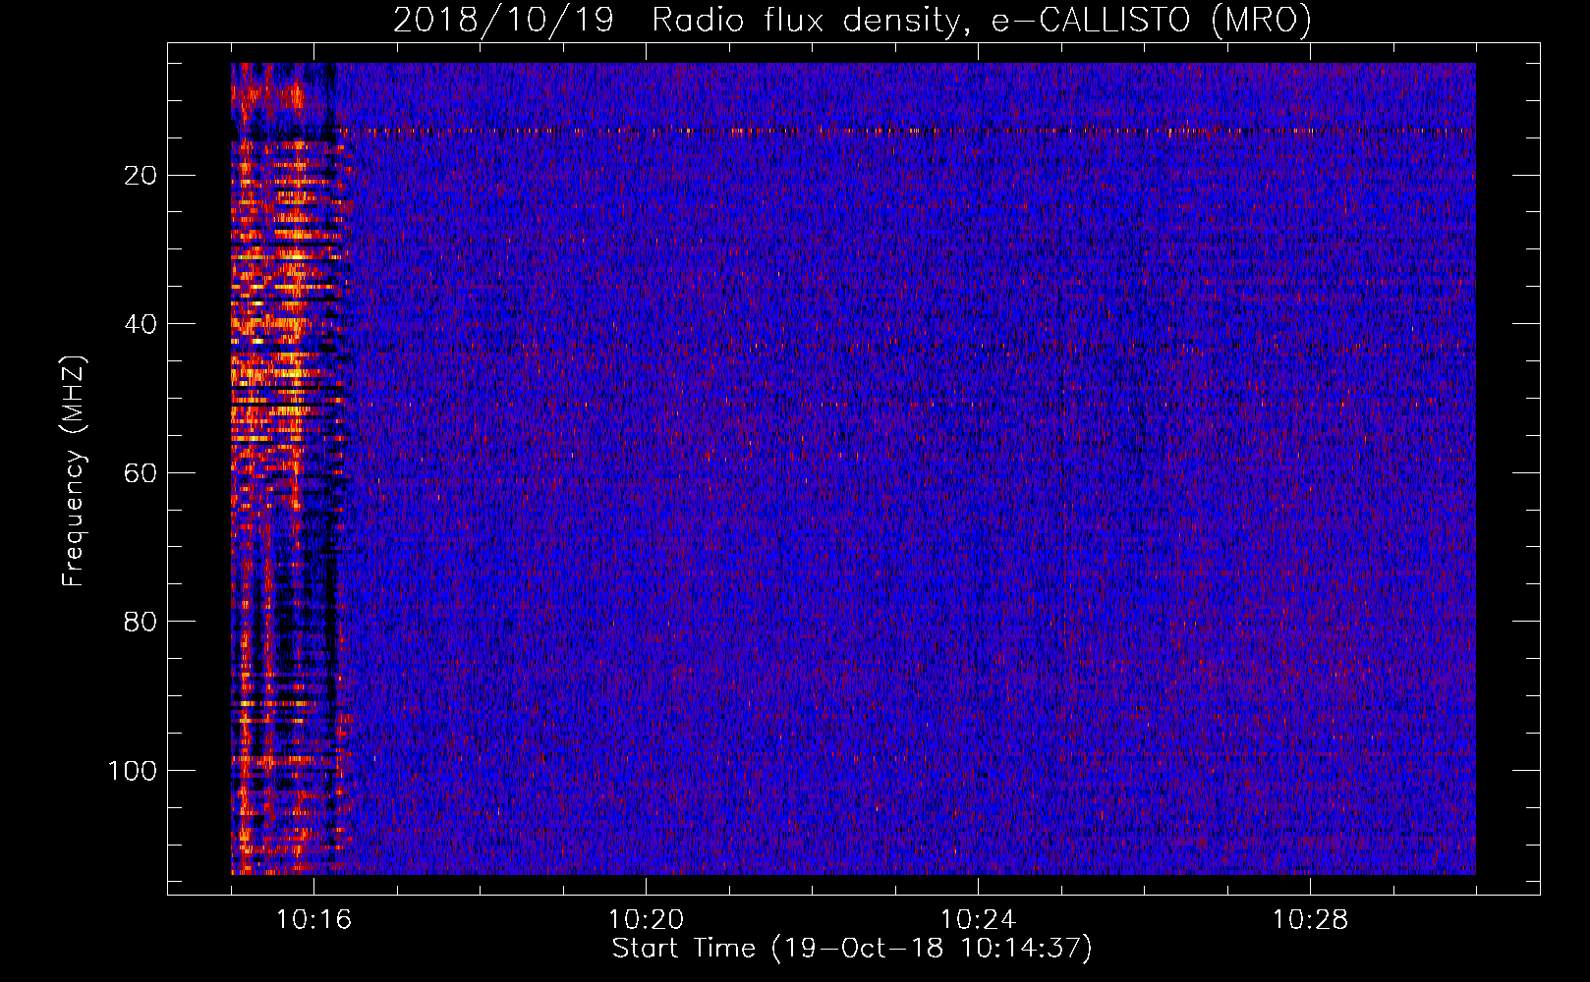Screen dimensions: 1590x982
Task: Click the '20' frequency tick label
Action: tap(142, 176)
